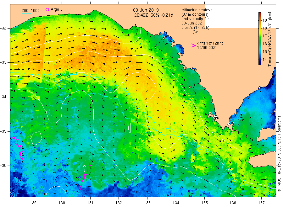Click the latitude axis label -34
Viewport: 283px width, 207px height.
tap(3, 97)
